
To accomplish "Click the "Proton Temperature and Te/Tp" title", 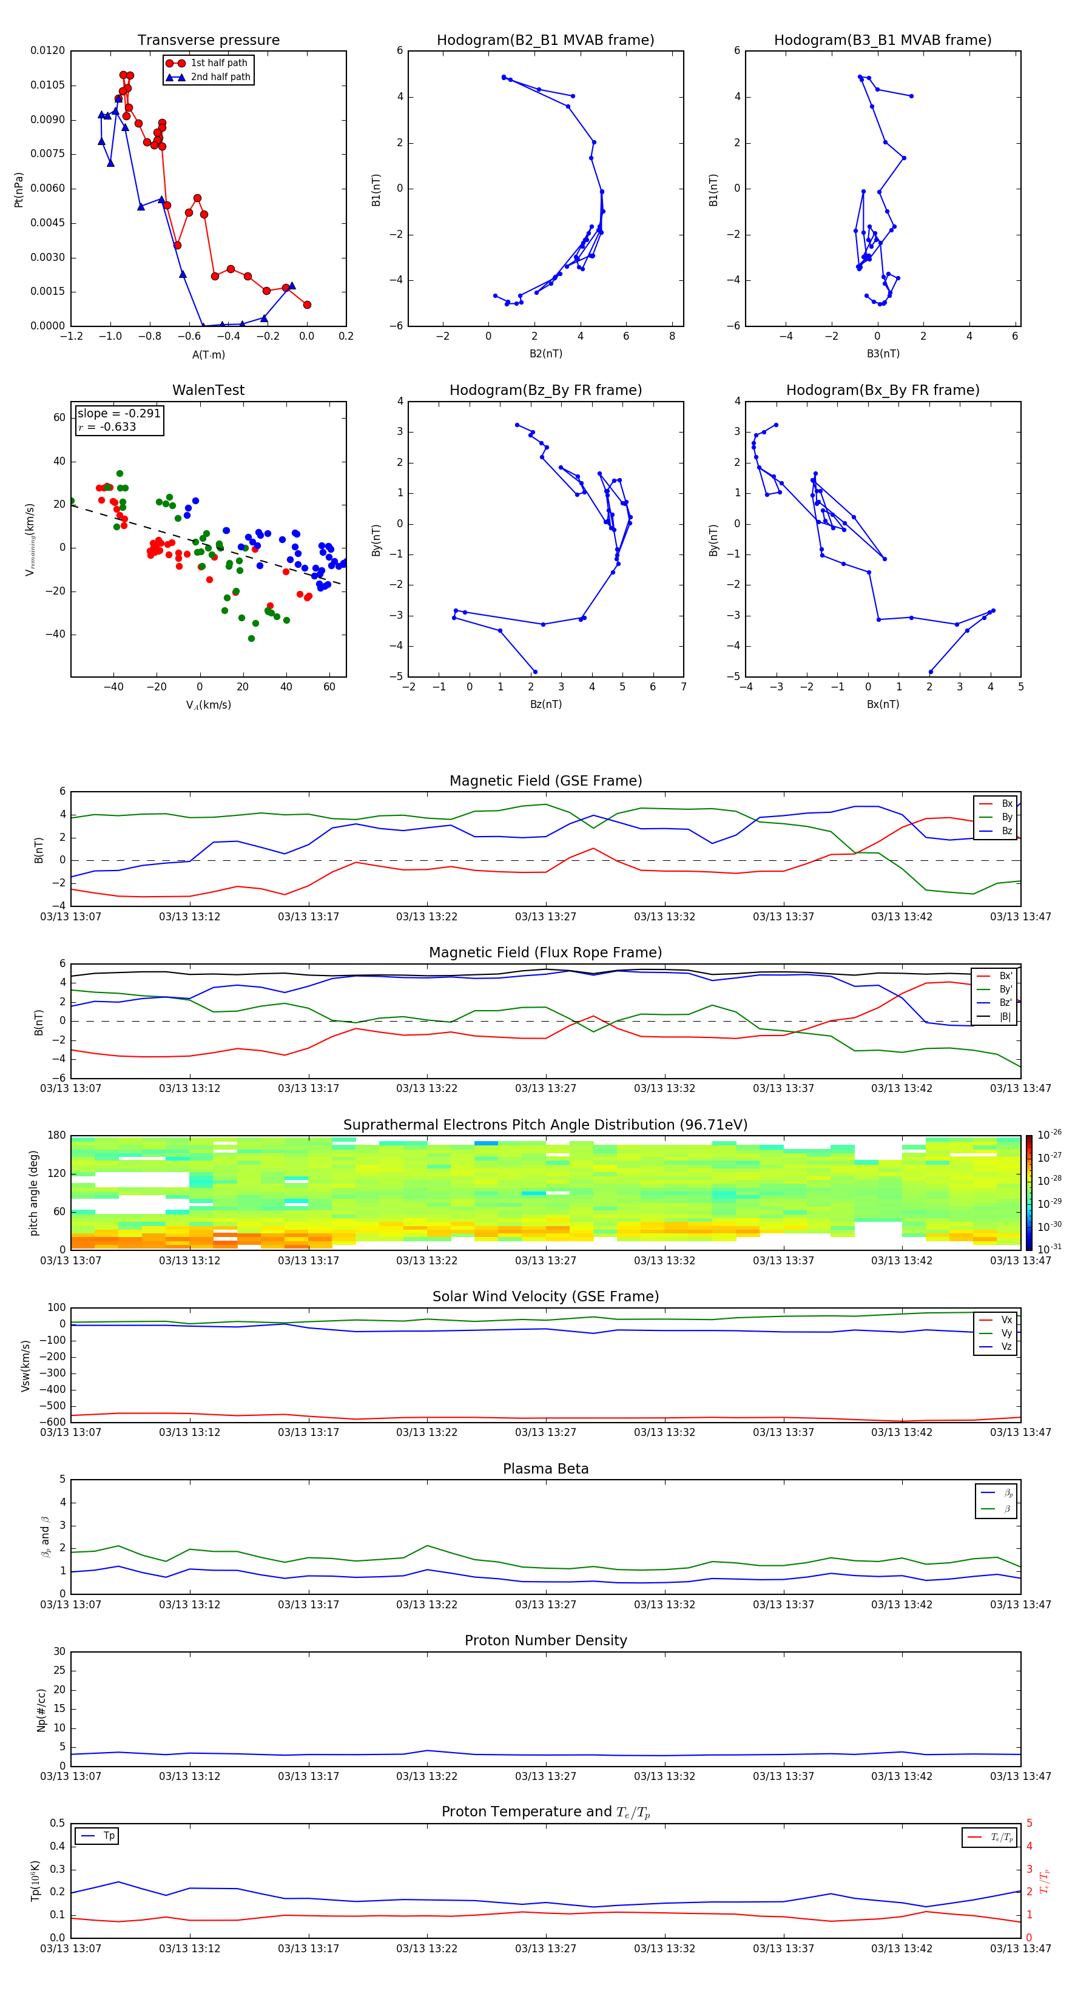I will coord(545,1812).
